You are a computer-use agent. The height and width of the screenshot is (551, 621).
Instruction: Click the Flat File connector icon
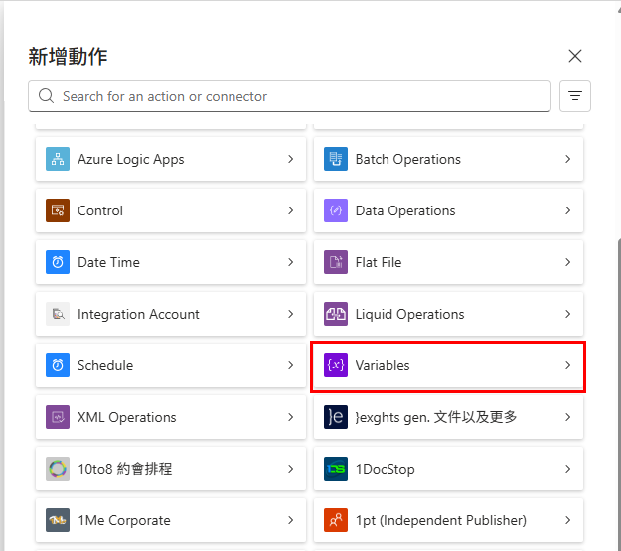336,262
